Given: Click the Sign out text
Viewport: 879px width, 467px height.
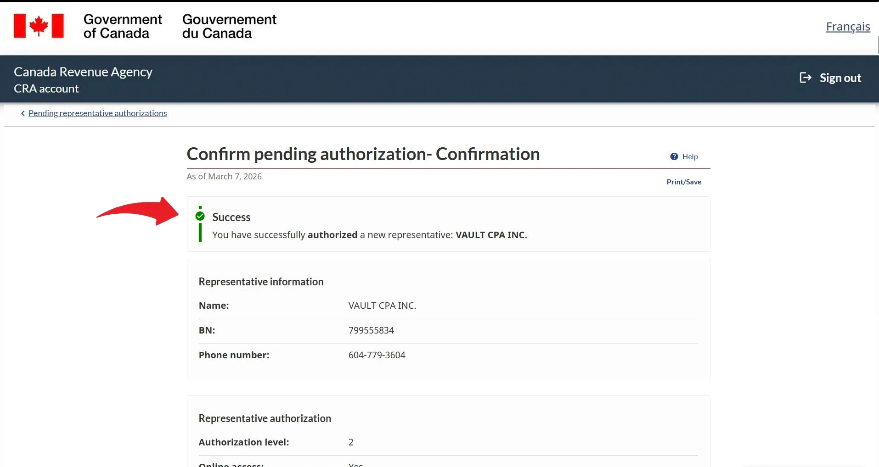Looking at the screenshot, I should pos(840,78).
